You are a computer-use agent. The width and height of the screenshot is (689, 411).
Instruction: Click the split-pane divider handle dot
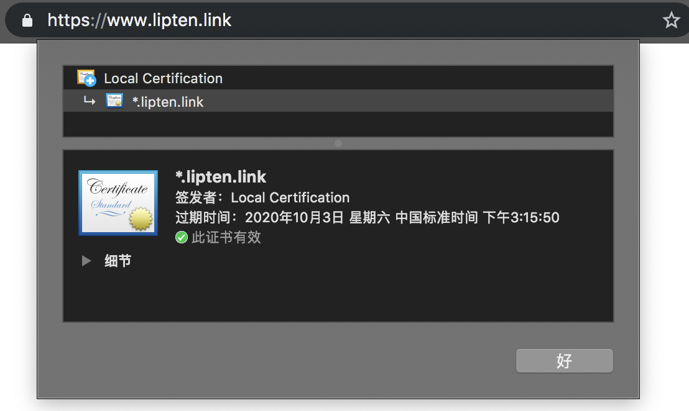pos(338,143)
